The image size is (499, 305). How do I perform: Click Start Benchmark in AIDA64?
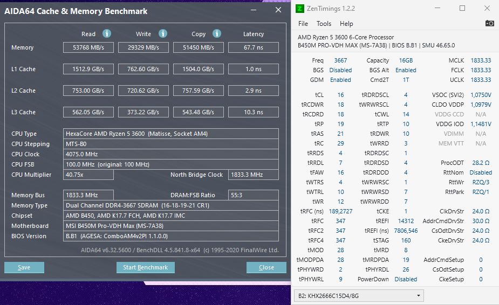[x=146, y=267]
